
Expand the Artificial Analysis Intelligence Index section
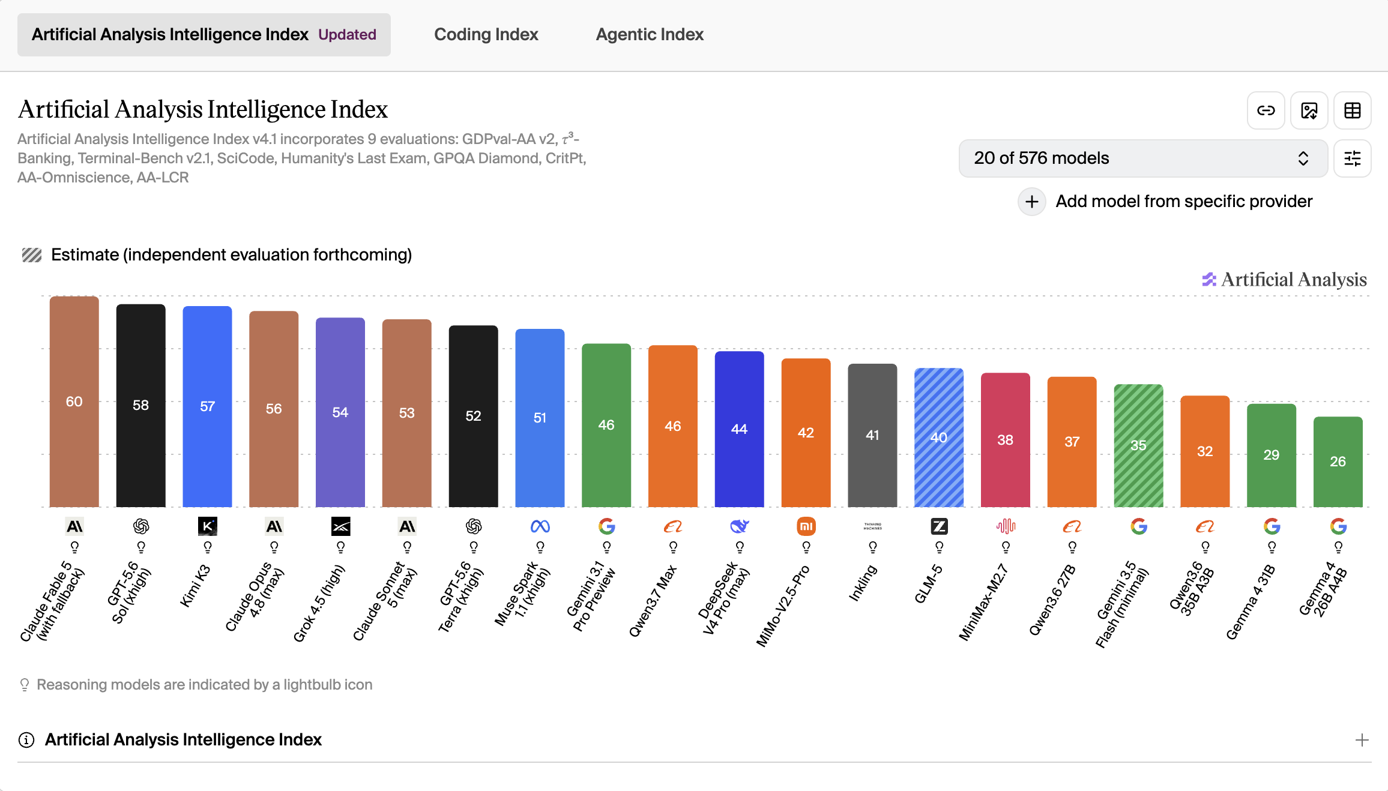tap(1362, 740)
